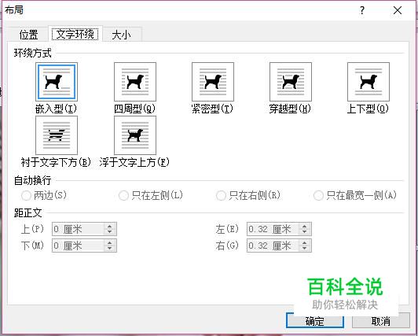The image size is (418, 336).
Task: Choose the 上下型 wrapping style icon
Action: coord(368,82)
